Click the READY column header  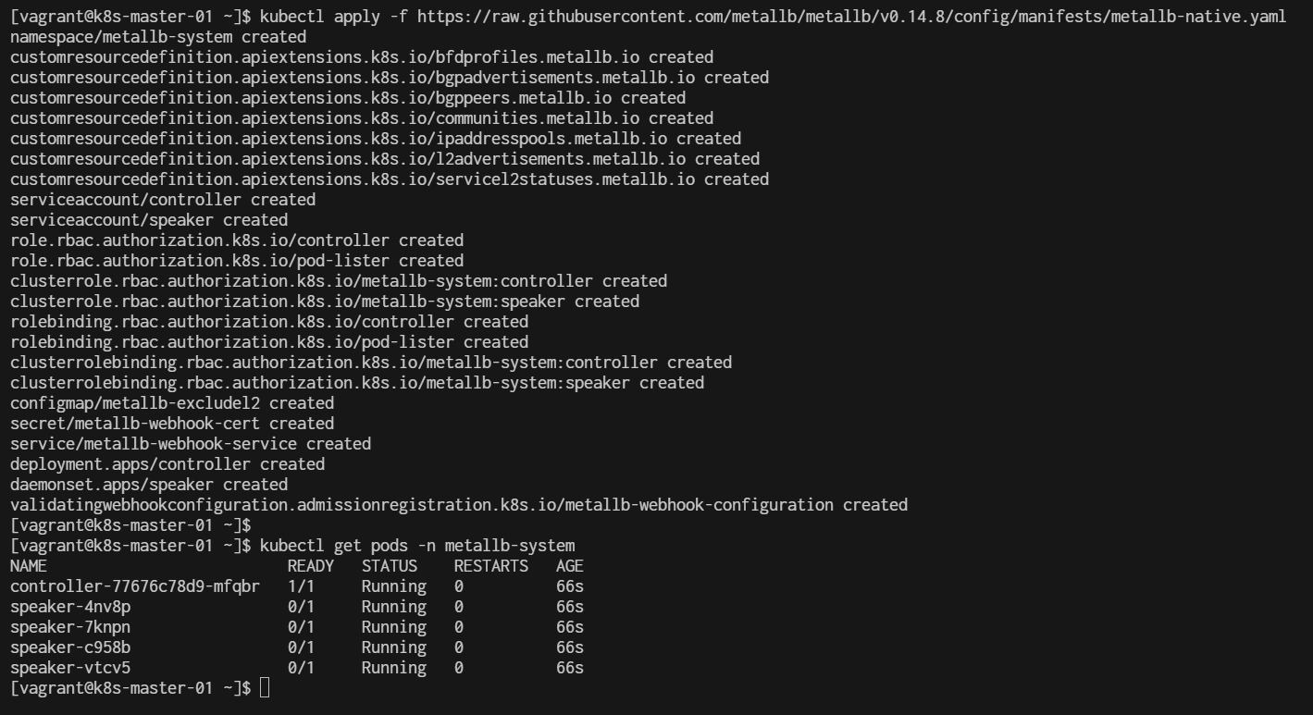[x=311, y=566]
